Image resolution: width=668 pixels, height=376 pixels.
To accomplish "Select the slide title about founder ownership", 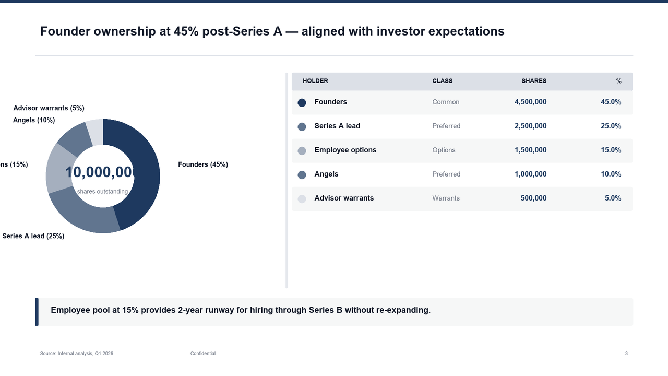I will pyautogui.click(x=272, y=31).
